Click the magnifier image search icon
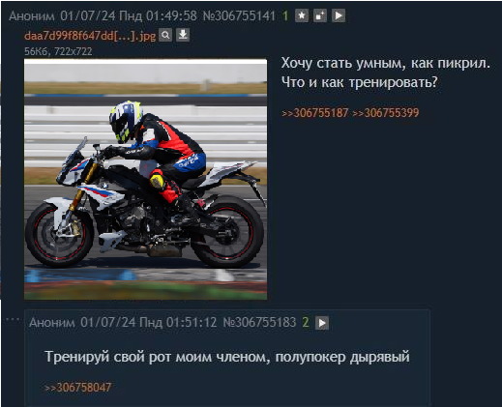 click(165, 35)
